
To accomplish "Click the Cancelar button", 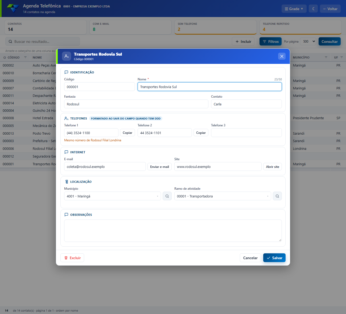I will (250, 258).
